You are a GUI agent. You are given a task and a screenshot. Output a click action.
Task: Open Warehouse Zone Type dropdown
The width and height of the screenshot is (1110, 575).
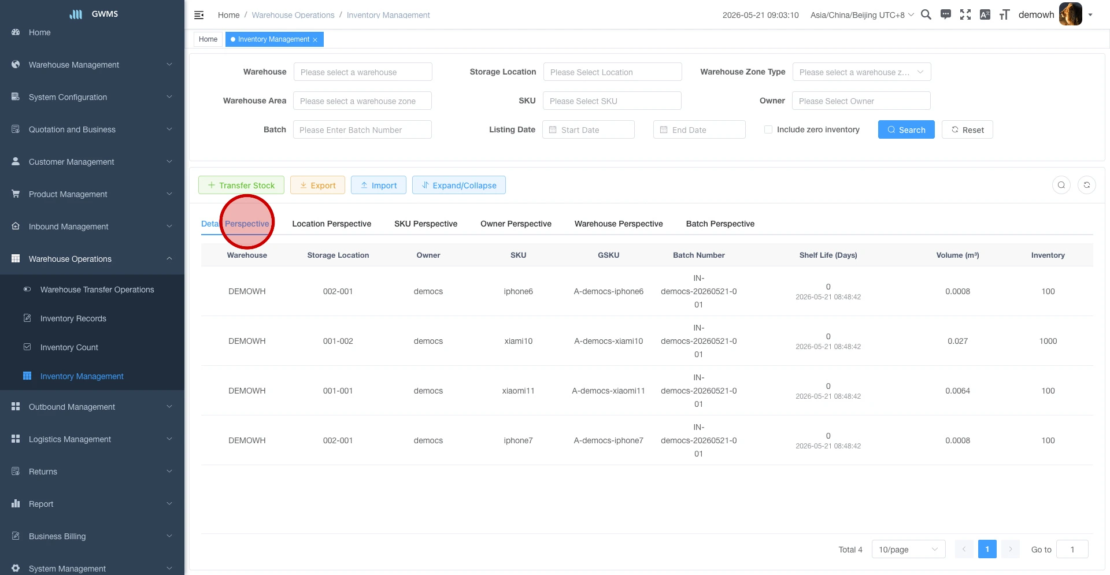[x=861, y=72]
